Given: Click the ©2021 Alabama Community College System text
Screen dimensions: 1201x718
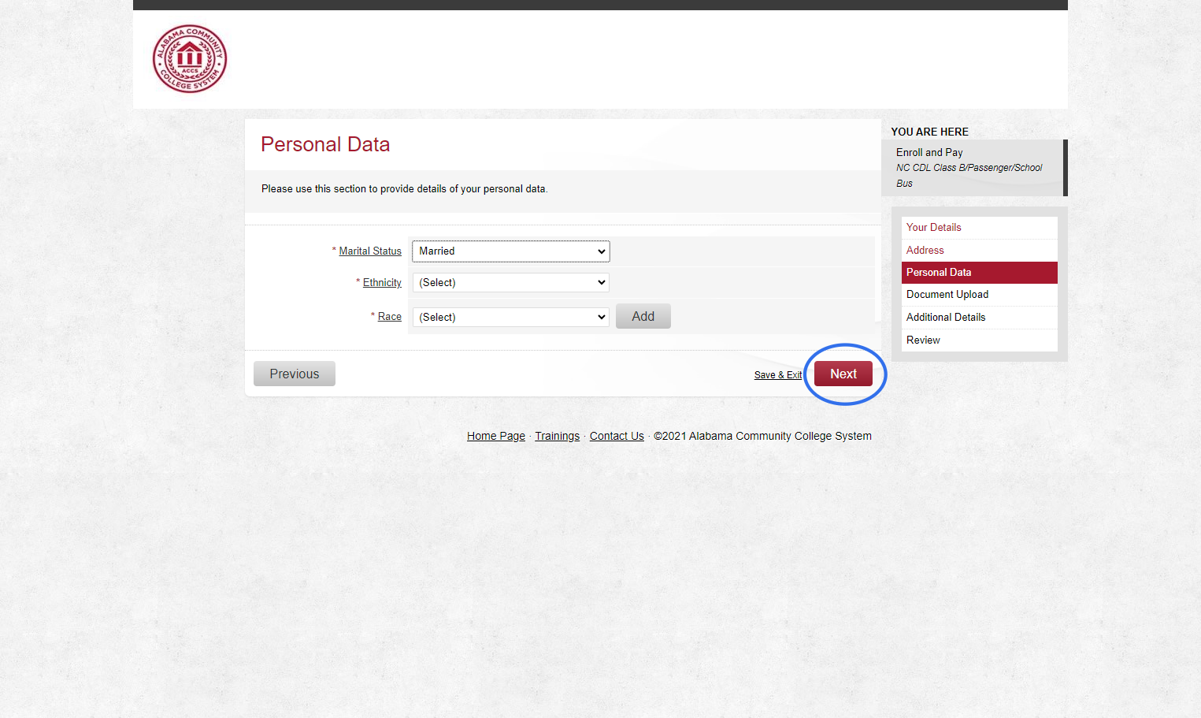Looking at the screenshot, I should point(762,436).
